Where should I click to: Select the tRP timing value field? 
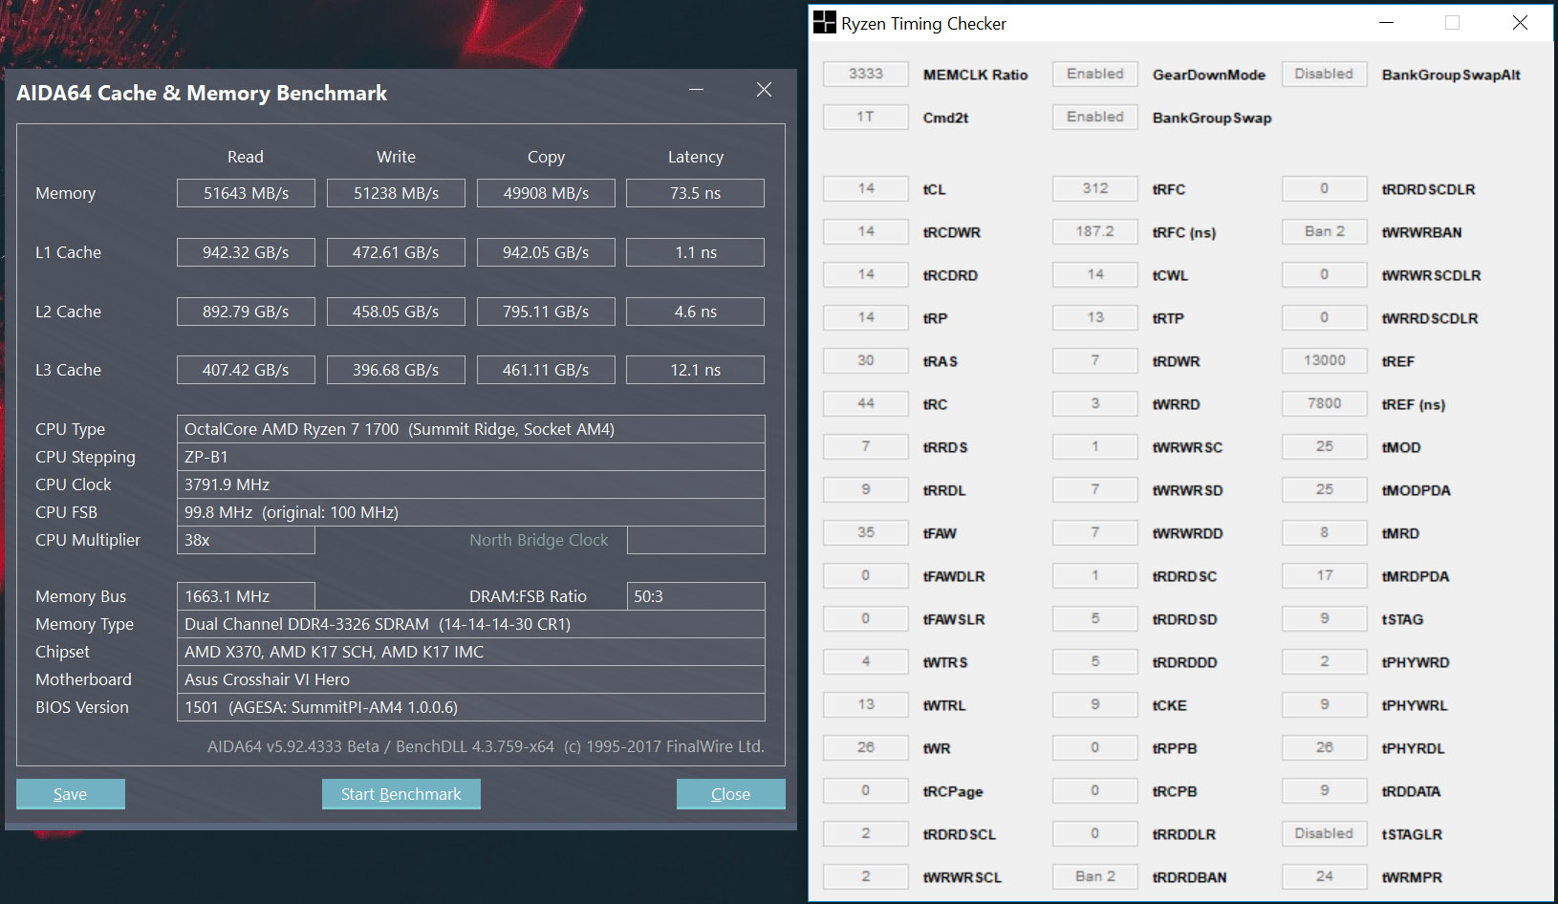tap(866, 317)
